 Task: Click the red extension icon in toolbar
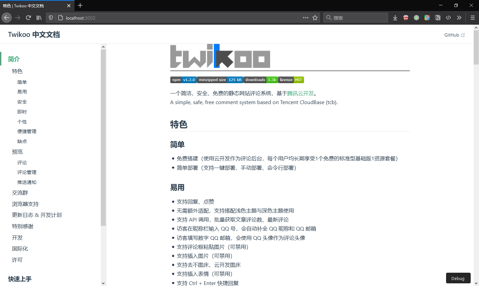pyautogui.click(x=406, y=18)
